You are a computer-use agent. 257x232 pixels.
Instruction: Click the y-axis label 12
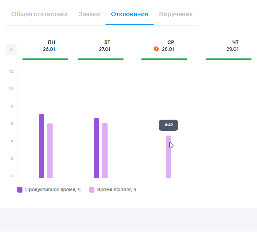(x=11, y=71)
